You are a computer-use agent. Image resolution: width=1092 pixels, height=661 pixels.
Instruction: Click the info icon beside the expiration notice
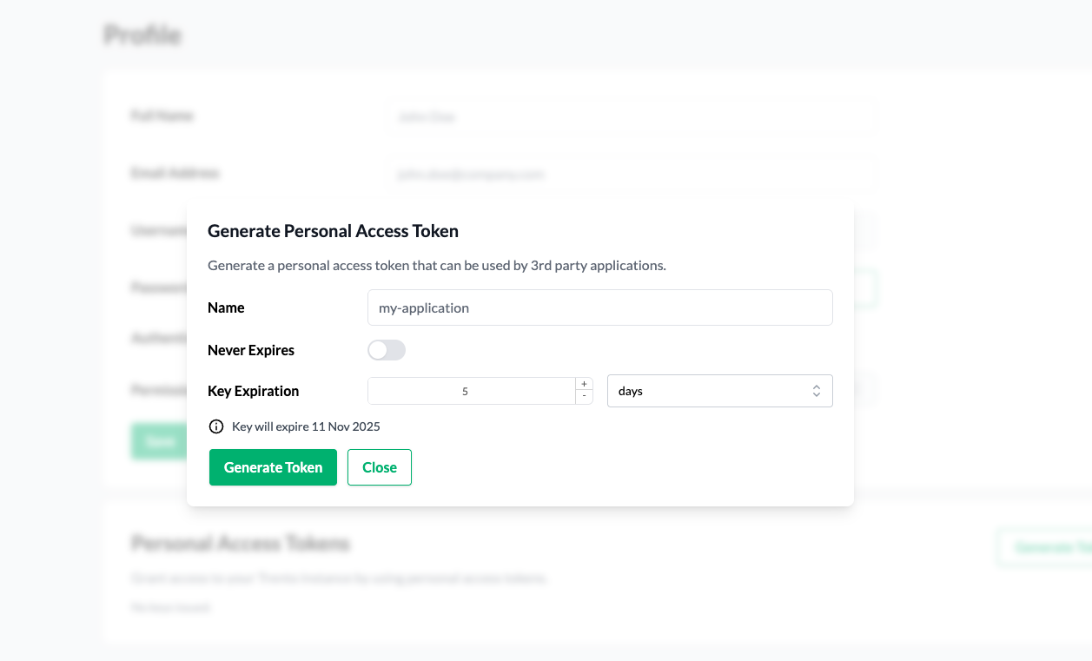point(215,426)
